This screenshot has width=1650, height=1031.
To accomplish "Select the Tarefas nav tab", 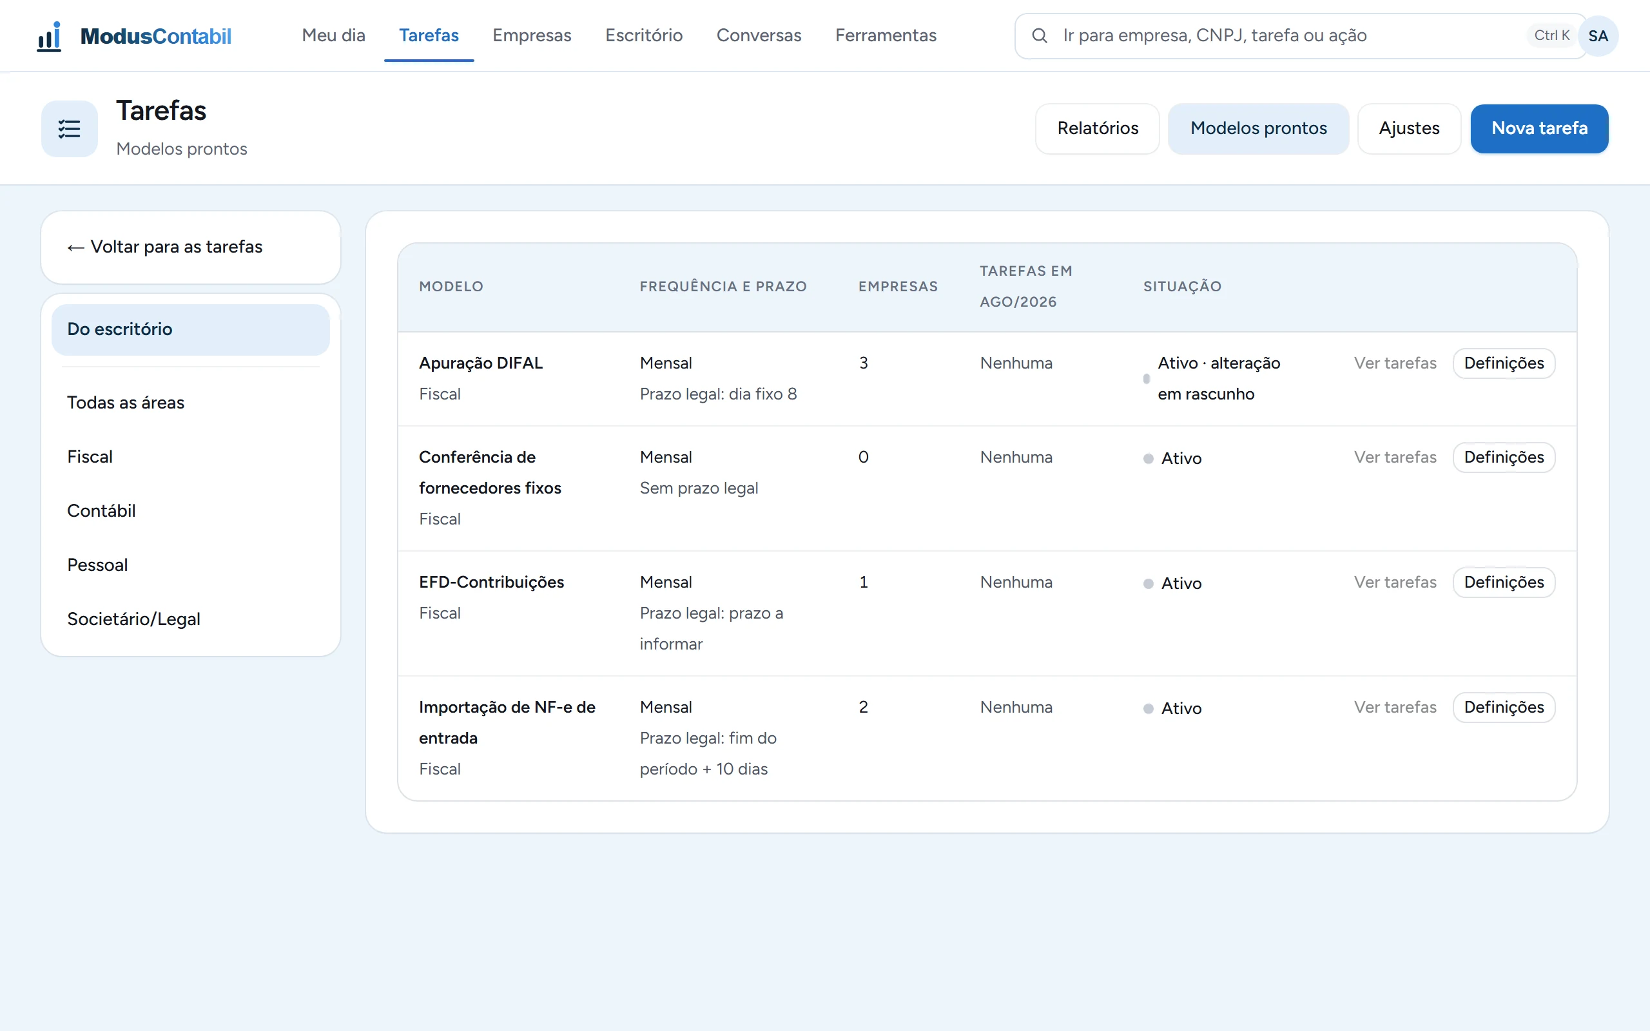I will [429, 35].
